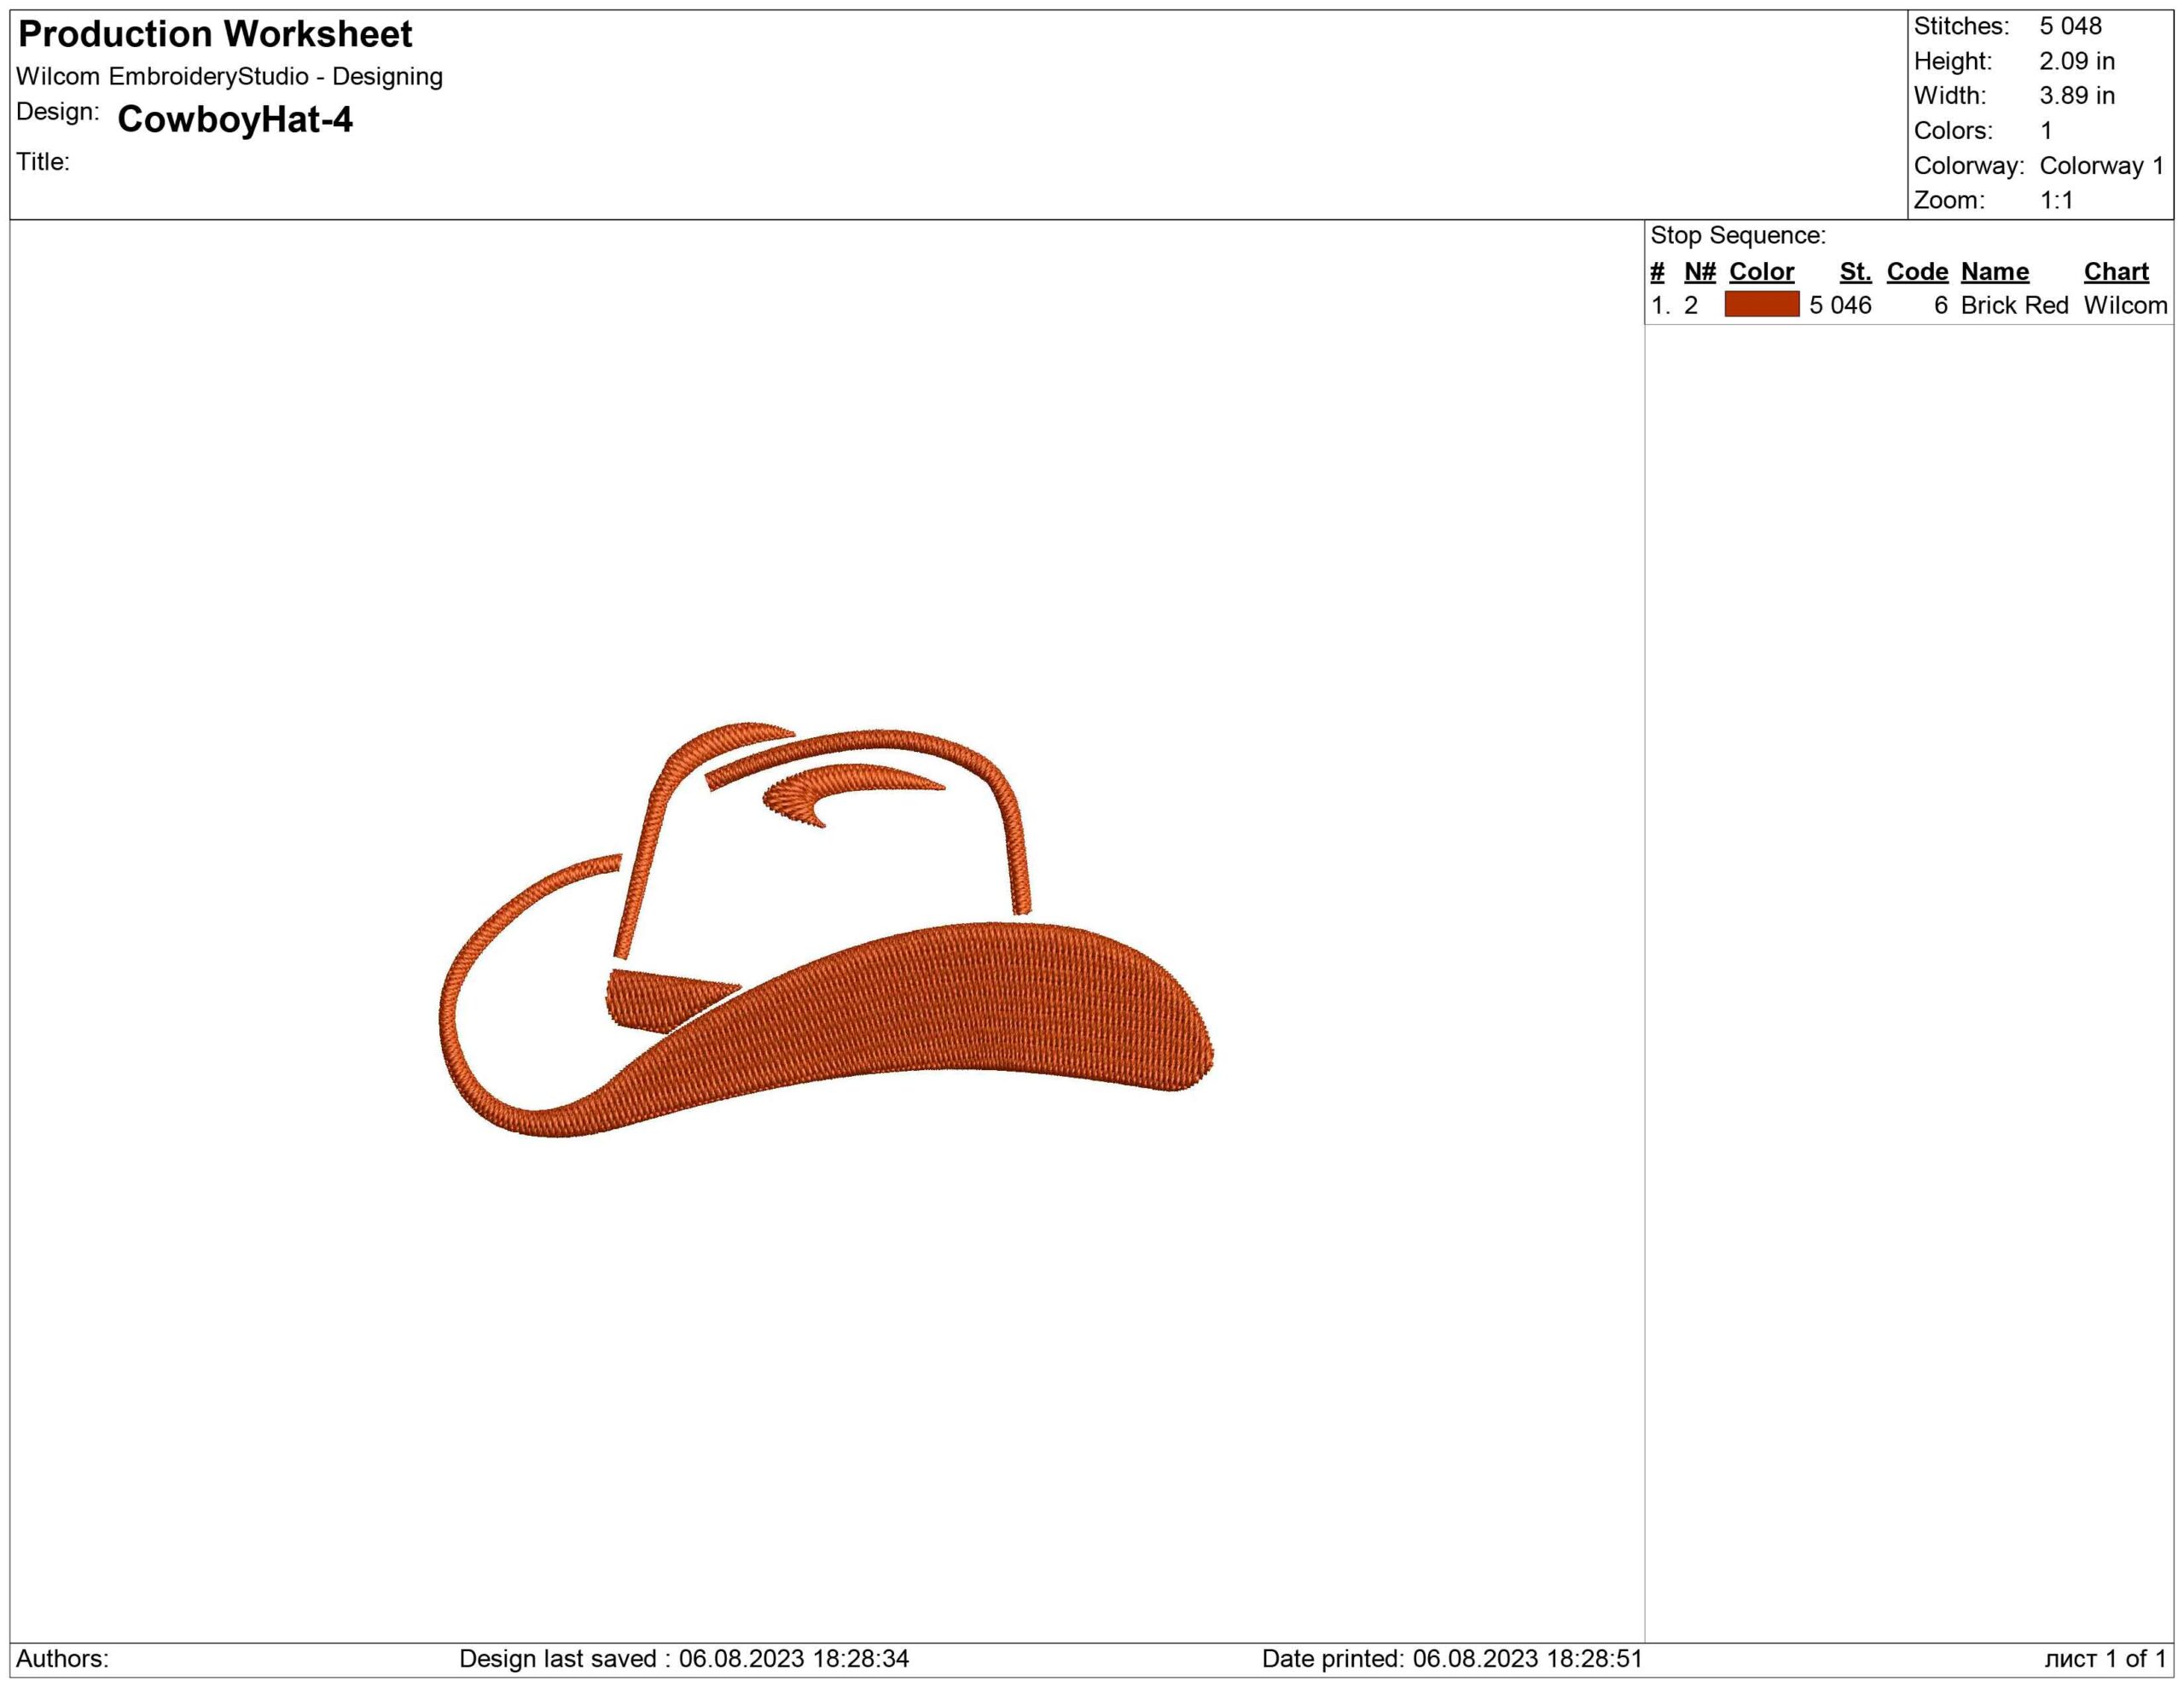
Task: Click the CowboyHat-4 design name
Action: click(235, 120)
